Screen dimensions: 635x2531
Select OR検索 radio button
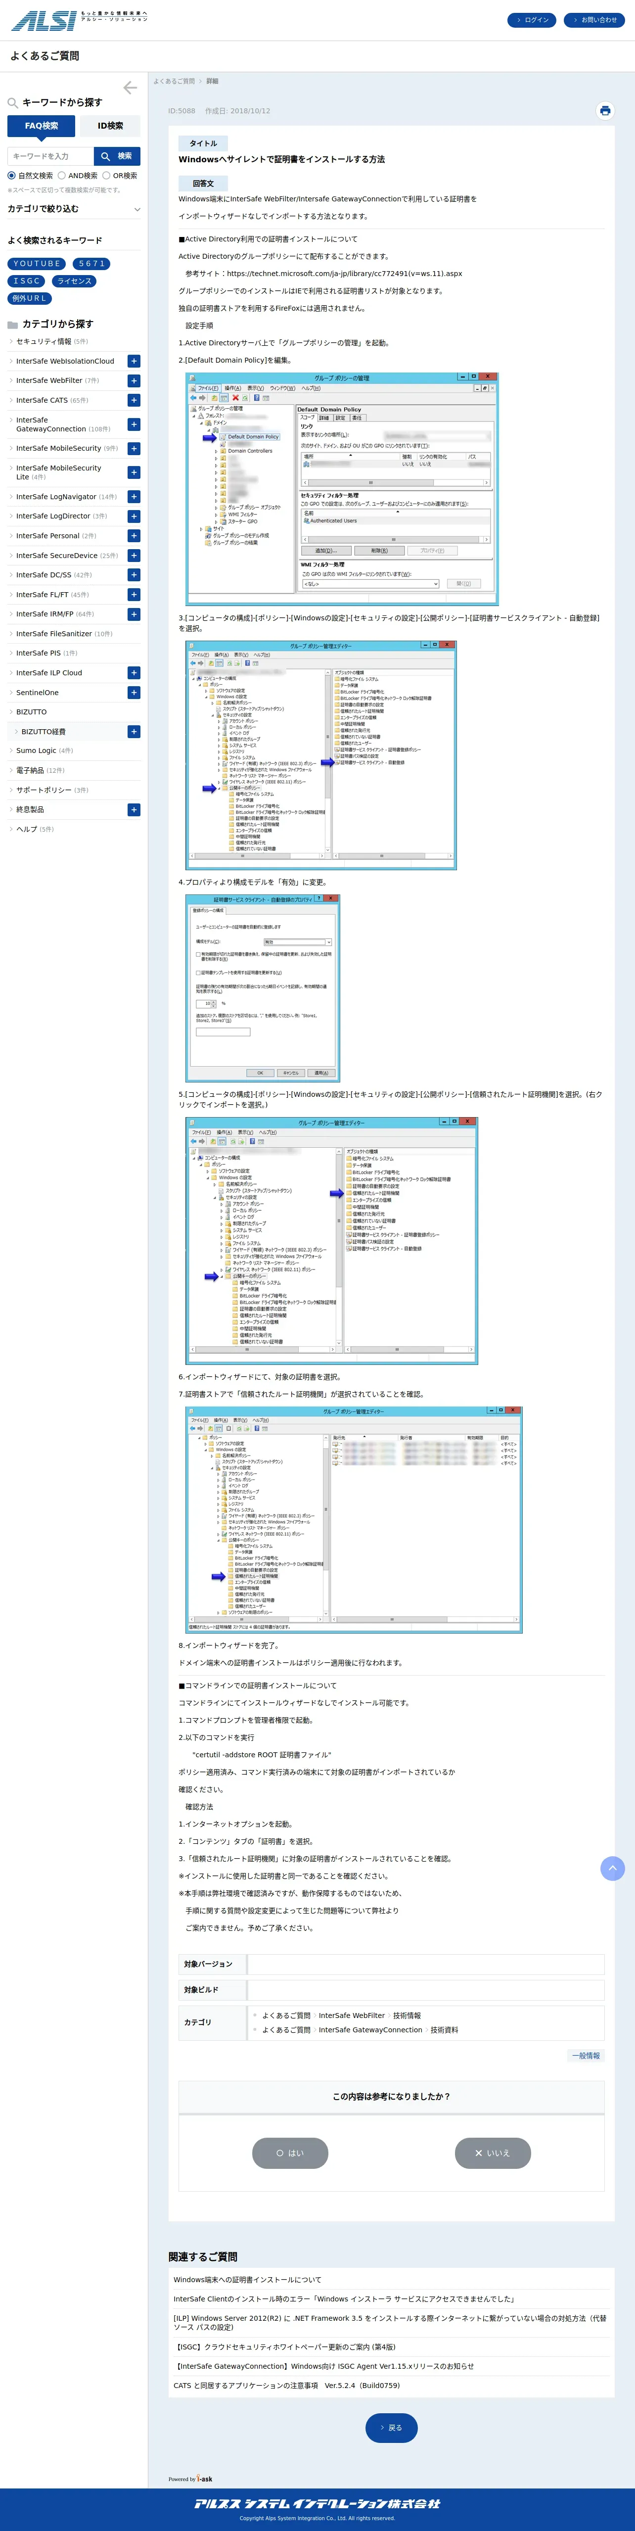coord(106,176)
